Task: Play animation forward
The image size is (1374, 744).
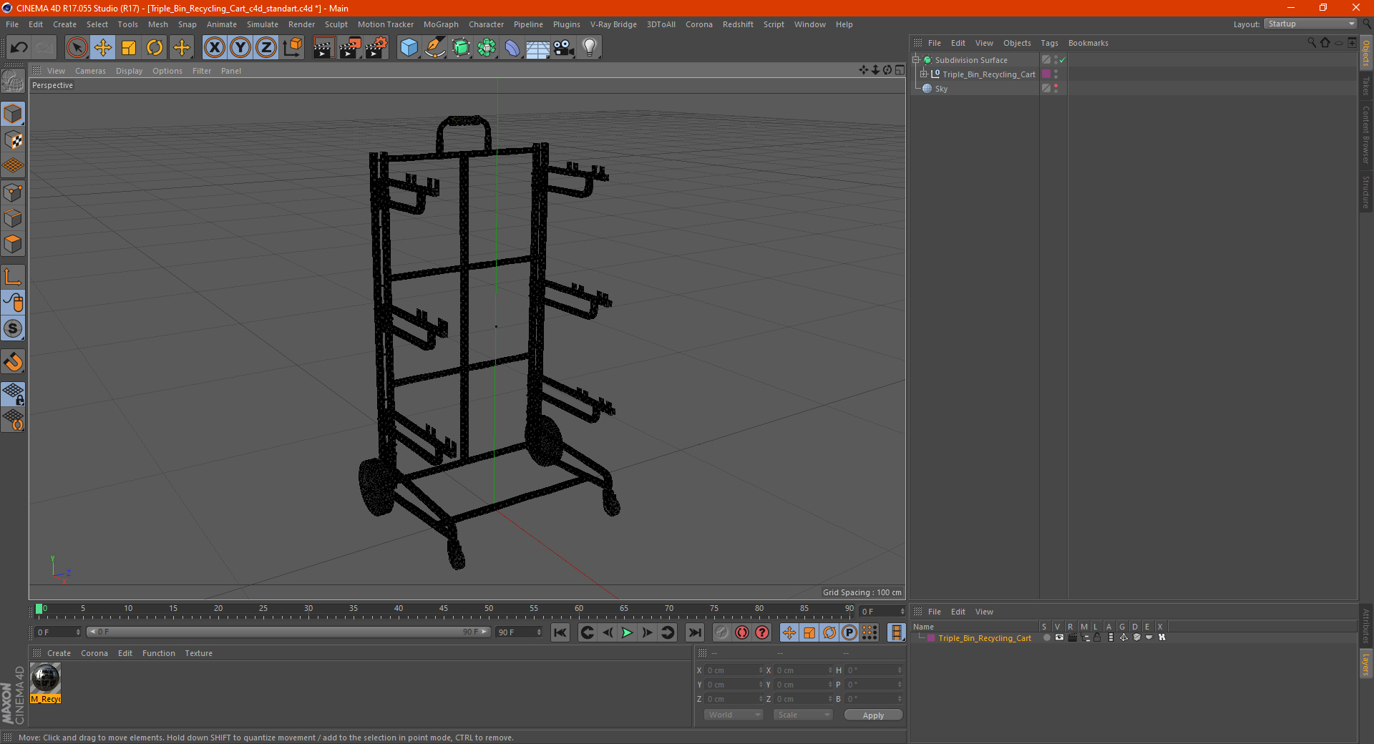Action: 627,632
